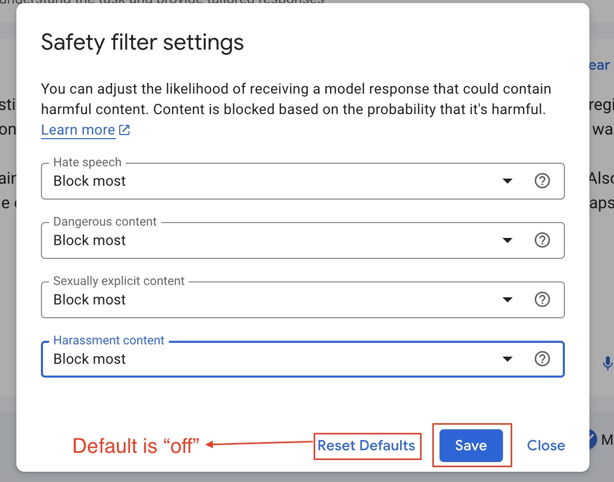This screenshot has height=482, width=614.
Task: Click the partially hidden Clear link
Action: click(x=600, y=65)
